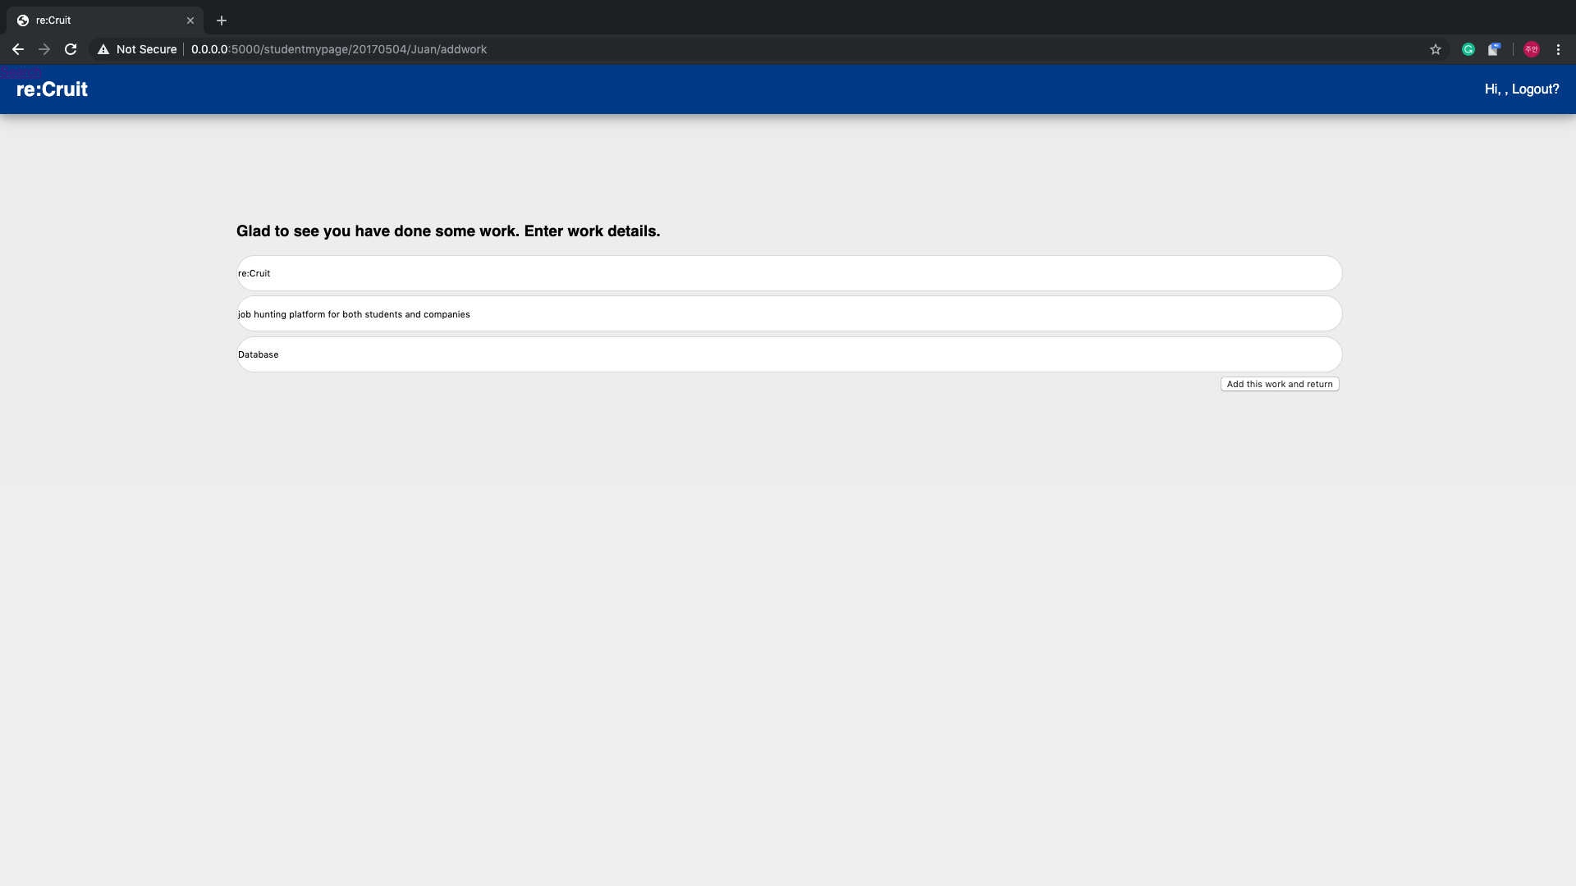Open the Chrome three-dot menu
1576x886 pixels.
1558,49
